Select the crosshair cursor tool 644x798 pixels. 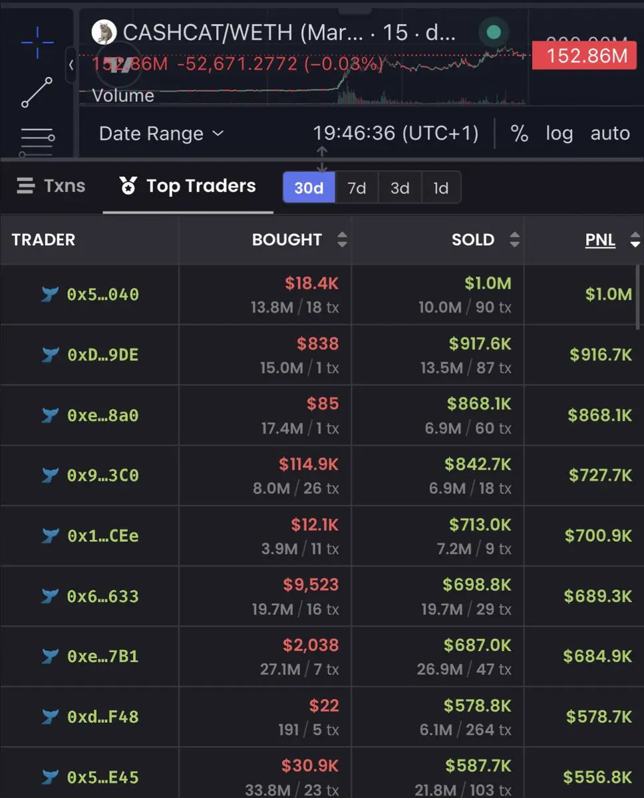pyautogui.click(x=37, y=41)
